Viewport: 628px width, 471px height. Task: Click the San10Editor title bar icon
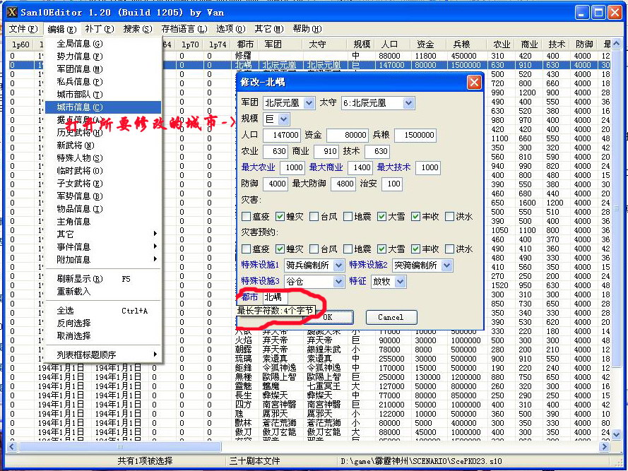11,12
